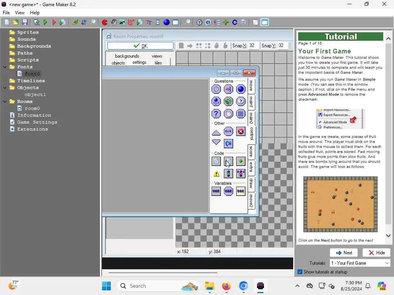Viewport: 394px width, 295px height.
Task: Click the green plus extension packages icon
Action: pyautogui.click(x=226, y=22)
